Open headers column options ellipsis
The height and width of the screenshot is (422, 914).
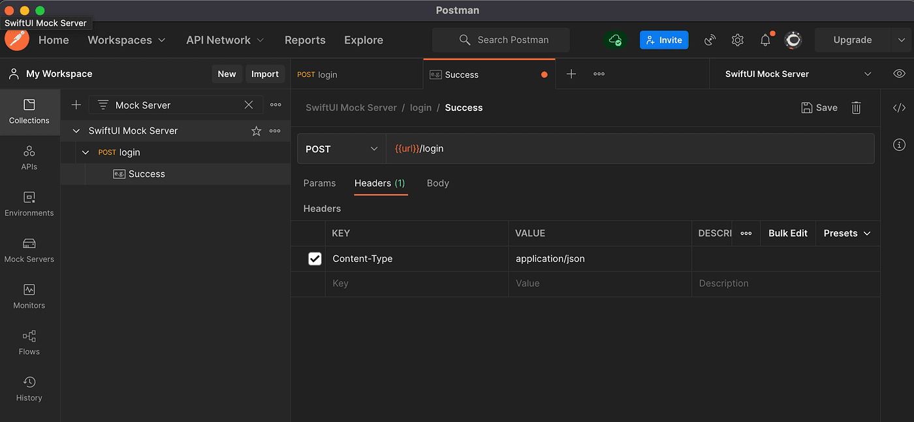746,233
